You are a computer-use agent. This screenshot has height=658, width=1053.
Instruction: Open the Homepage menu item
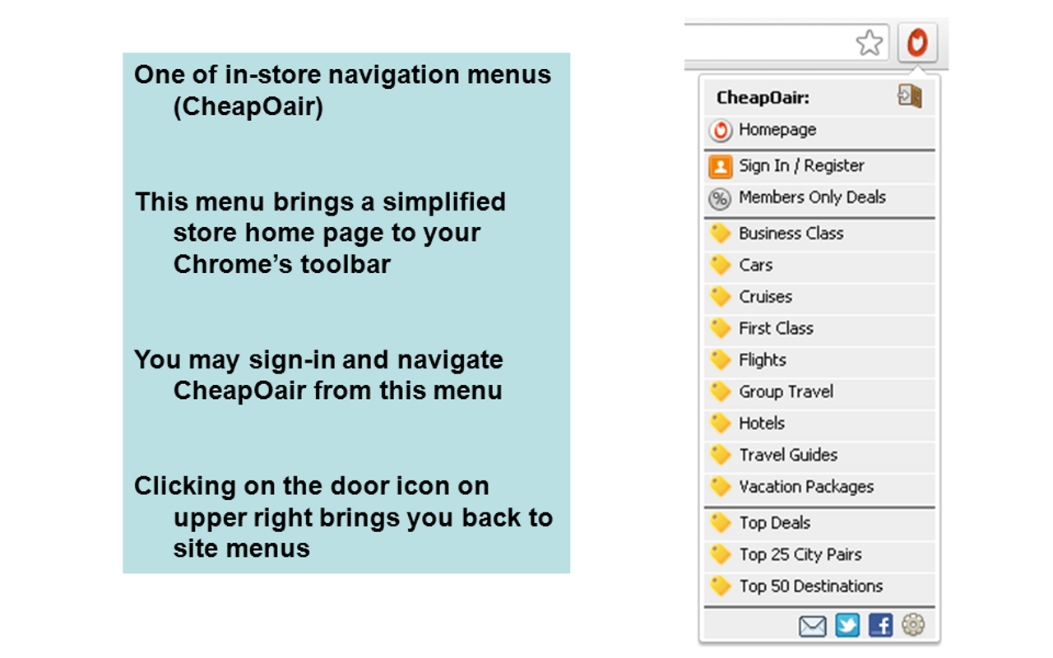pyautogui.click(x=777, y=130)
